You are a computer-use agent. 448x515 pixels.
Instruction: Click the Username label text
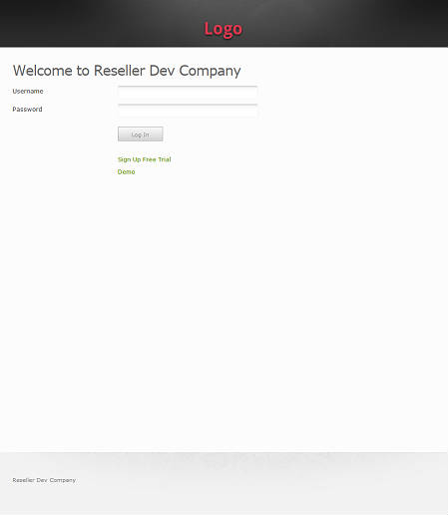point(28,92)
